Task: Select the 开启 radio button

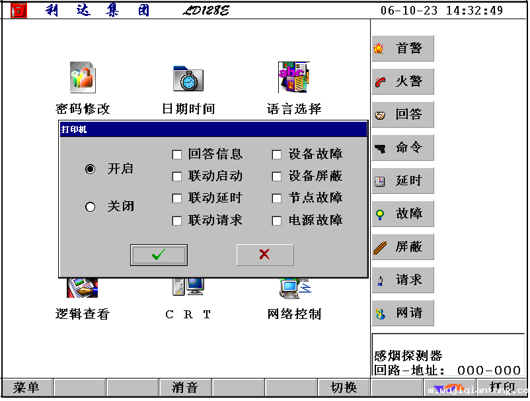Action: pyautogui.click(x=91, y=169)
